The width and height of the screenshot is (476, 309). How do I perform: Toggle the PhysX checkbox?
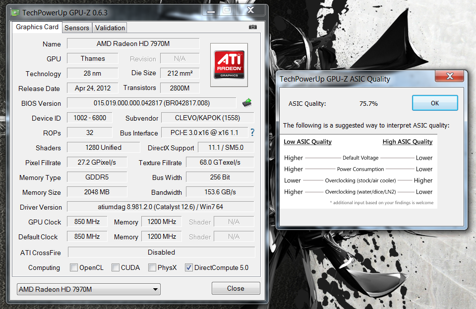152,267
